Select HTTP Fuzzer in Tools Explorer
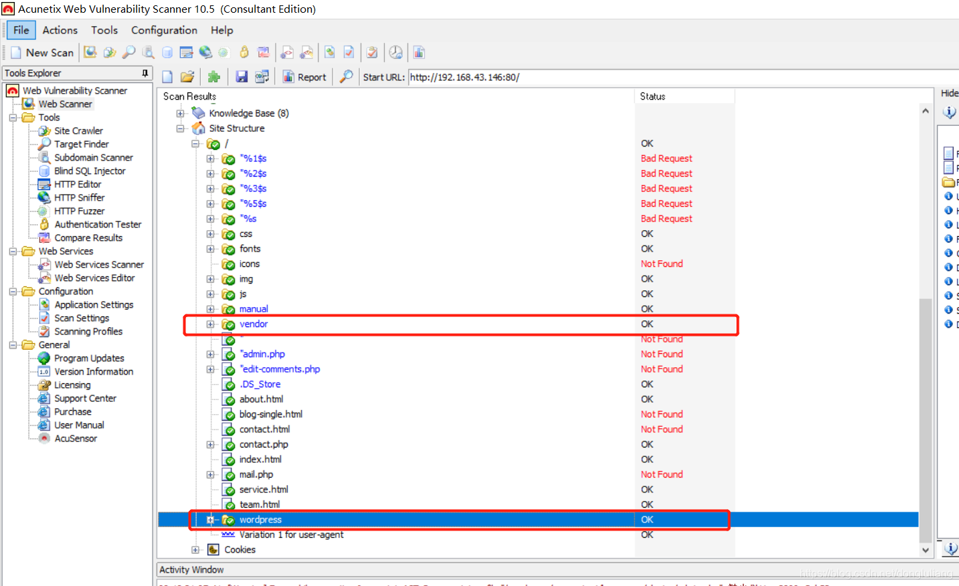 (x=79, y=211)
